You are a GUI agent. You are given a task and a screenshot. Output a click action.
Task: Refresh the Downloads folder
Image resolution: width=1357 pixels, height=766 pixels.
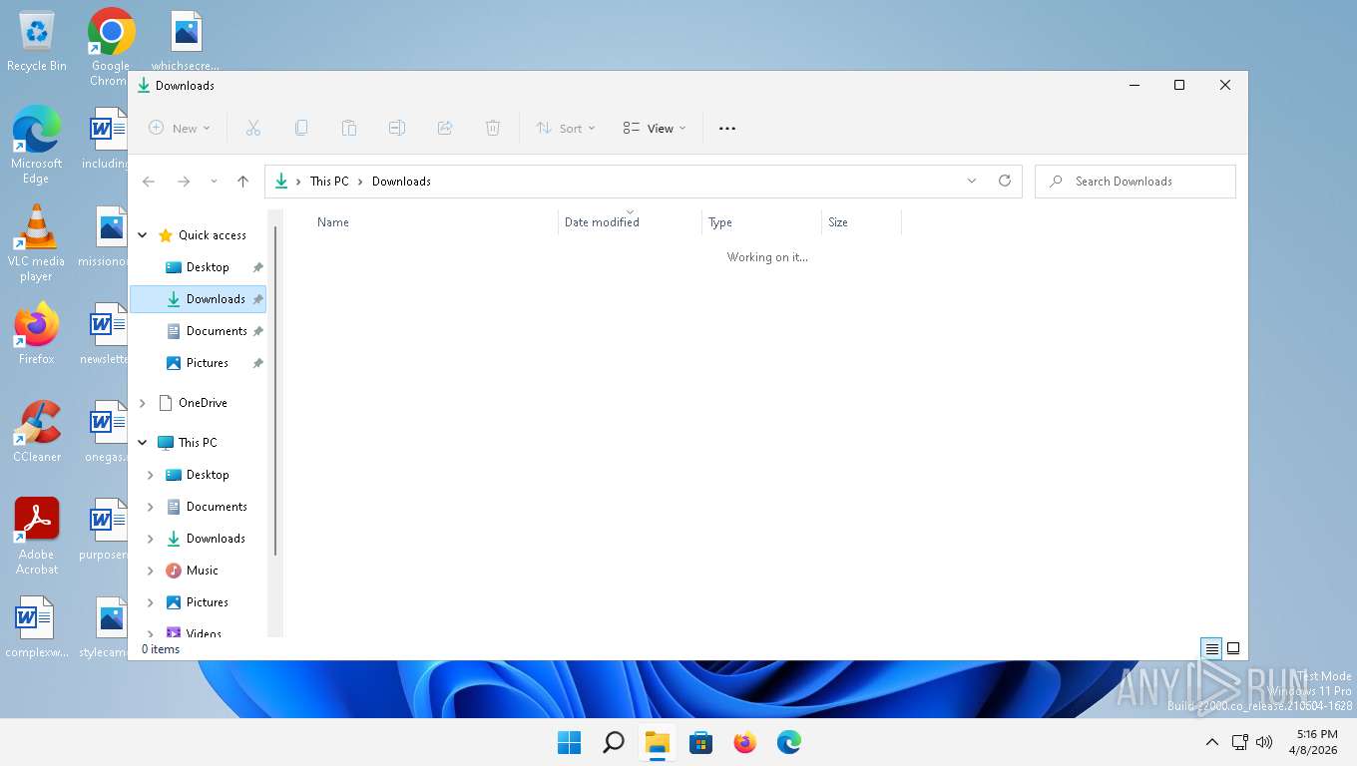point(1005,182)
